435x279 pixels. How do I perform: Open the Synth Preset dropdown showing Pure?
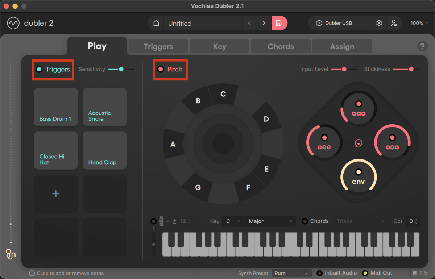coord(292,273)
